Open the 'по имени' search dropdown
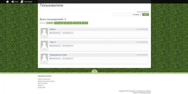 click(x=137, y=15)
